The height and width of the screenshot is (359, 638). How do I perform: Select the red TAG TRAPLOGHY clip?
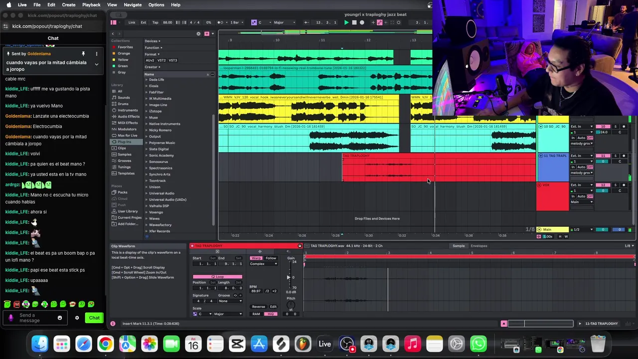[x=439, y=168]
